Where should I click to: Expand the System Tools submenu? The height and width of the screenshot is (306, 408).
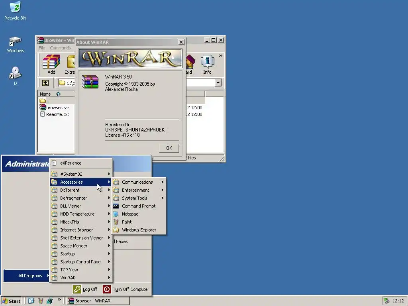(x=139, y=198)
